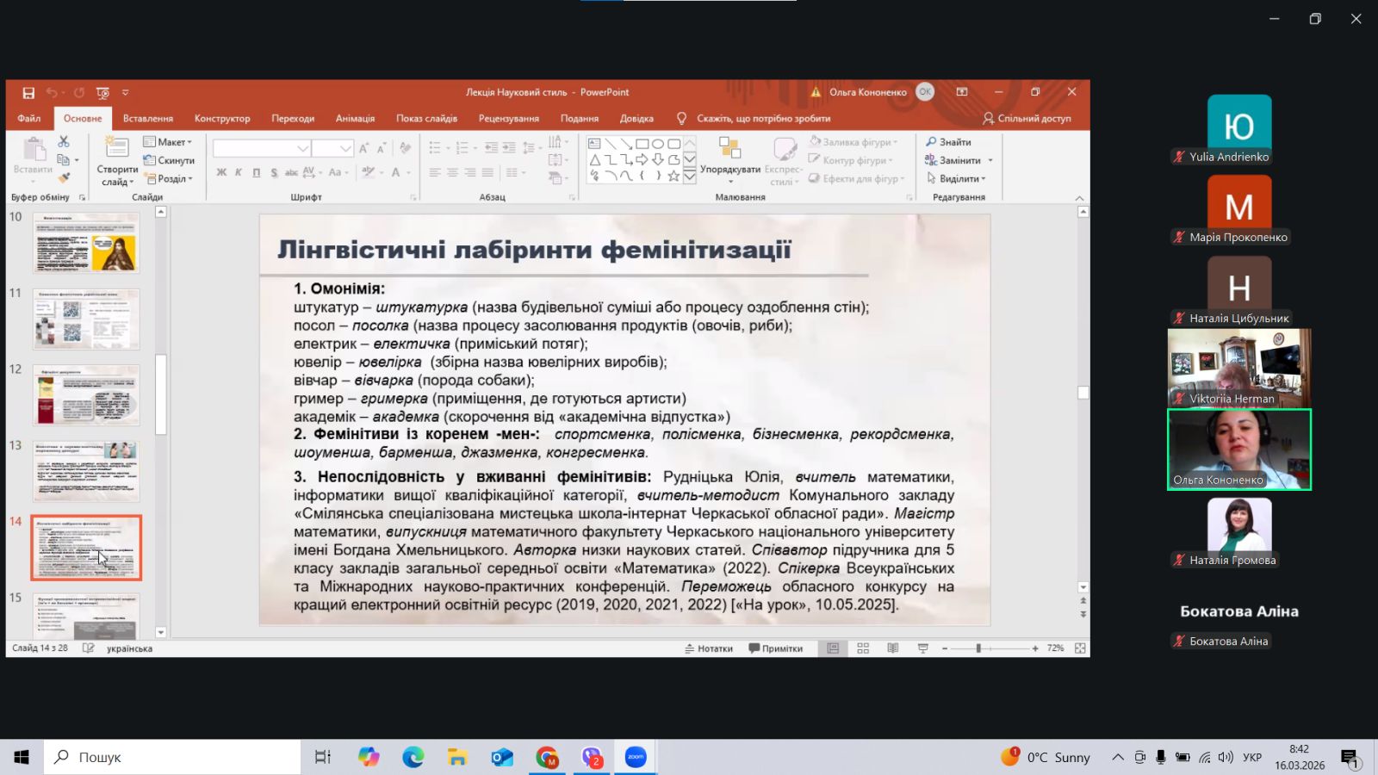
Task: Open the Slide Sorter view icon
Action: (x=863, y=648)
